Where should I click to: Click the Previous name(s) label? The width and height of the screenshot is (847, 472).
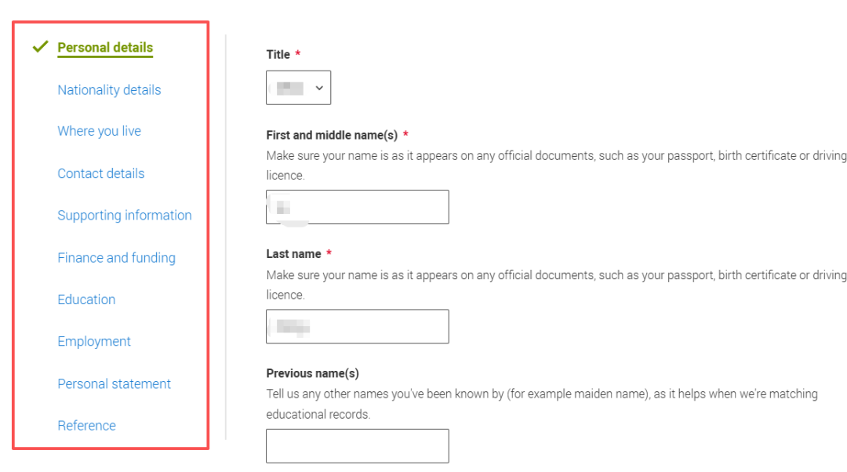pyautogui.click(x=312, y=373)
